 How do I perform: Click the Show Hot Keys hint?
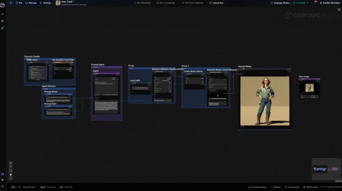click(23, 187)
